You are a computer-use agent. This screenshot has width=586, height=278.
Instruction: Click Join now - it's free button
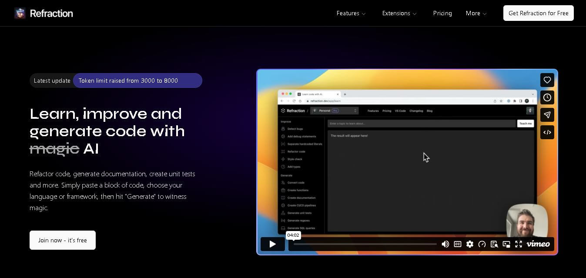[63, 240]
